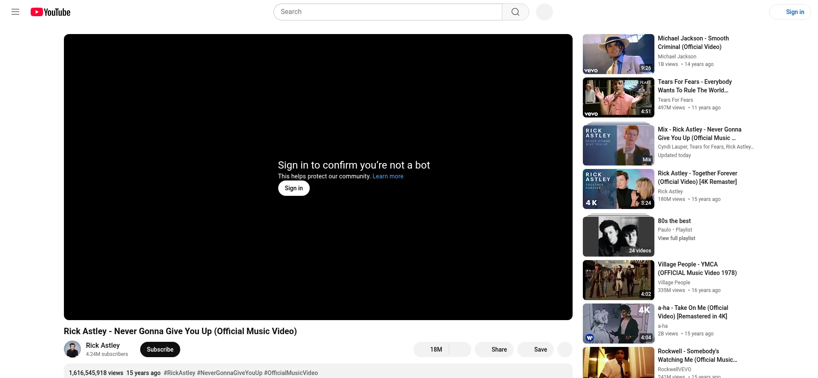Open Tears For Fears video thumbnail

[x=619, y=97]
